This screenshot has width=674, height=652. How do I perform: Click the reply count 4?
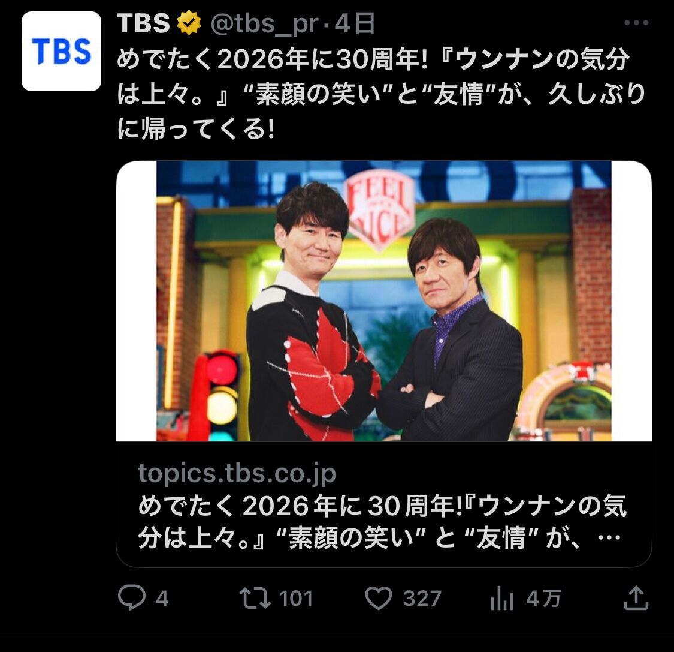pyautogui.click(x=162, y=599)
